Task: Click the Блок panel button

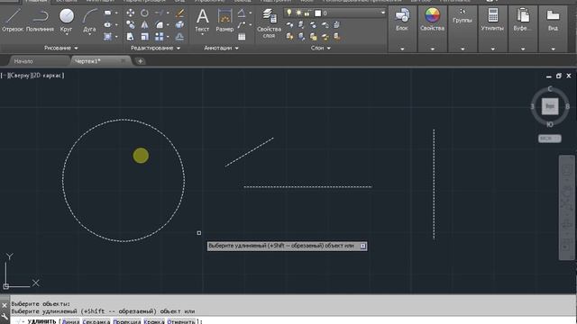Action: coord(402,19)
